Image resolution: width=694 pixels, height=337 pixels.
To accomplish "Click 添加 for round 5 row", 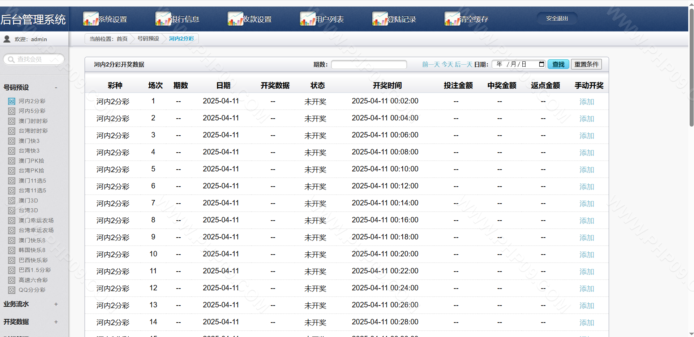I will [586, 170].
